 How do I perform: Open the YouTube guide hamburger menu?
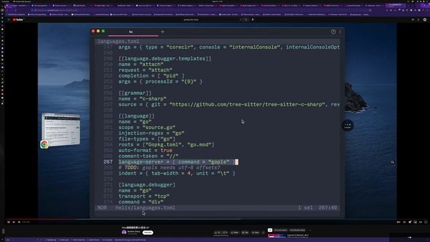(x=9, y=19)
